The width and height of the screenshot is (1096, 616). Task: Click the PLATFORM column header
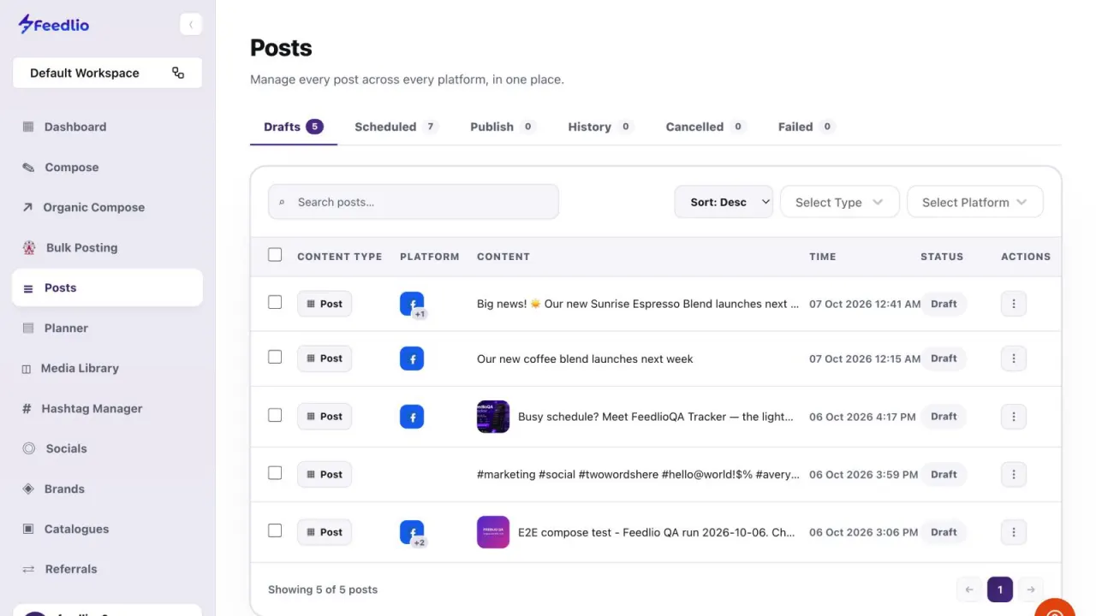coord(430,257)
